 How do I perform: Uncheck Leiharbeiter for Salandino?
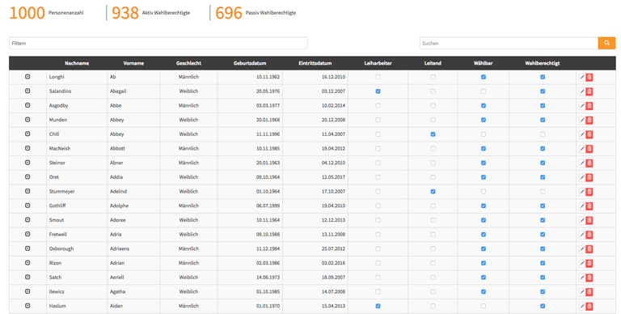378,91
